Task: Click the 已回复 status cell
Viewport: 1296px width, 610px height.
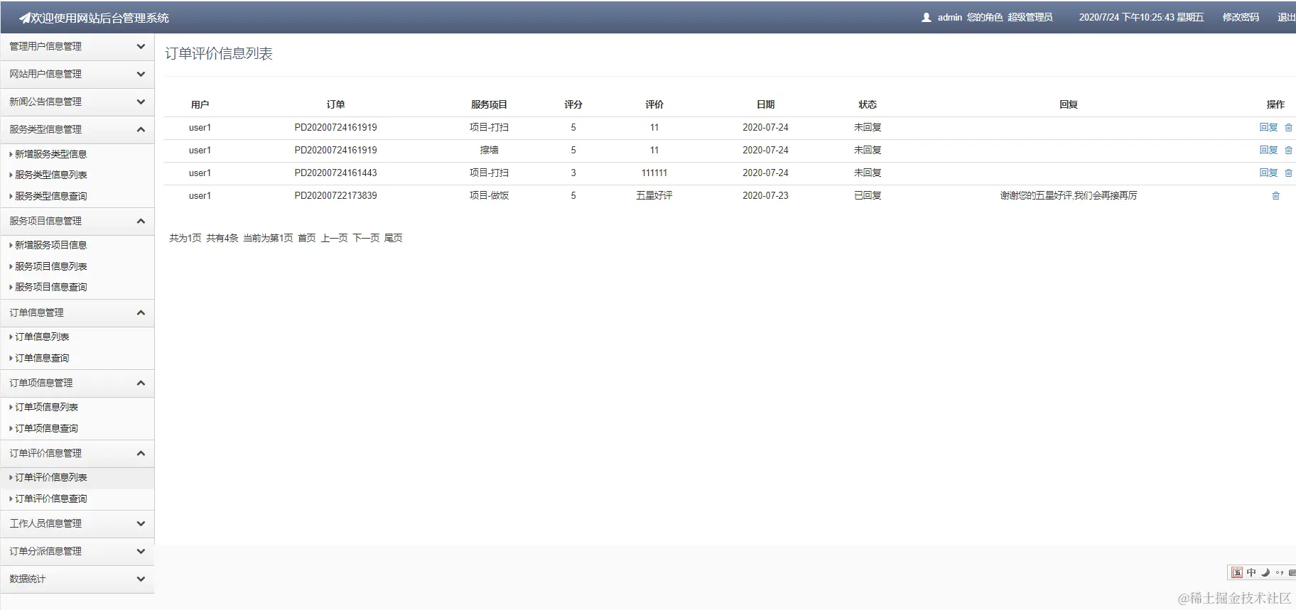Action: coord(868,196)
